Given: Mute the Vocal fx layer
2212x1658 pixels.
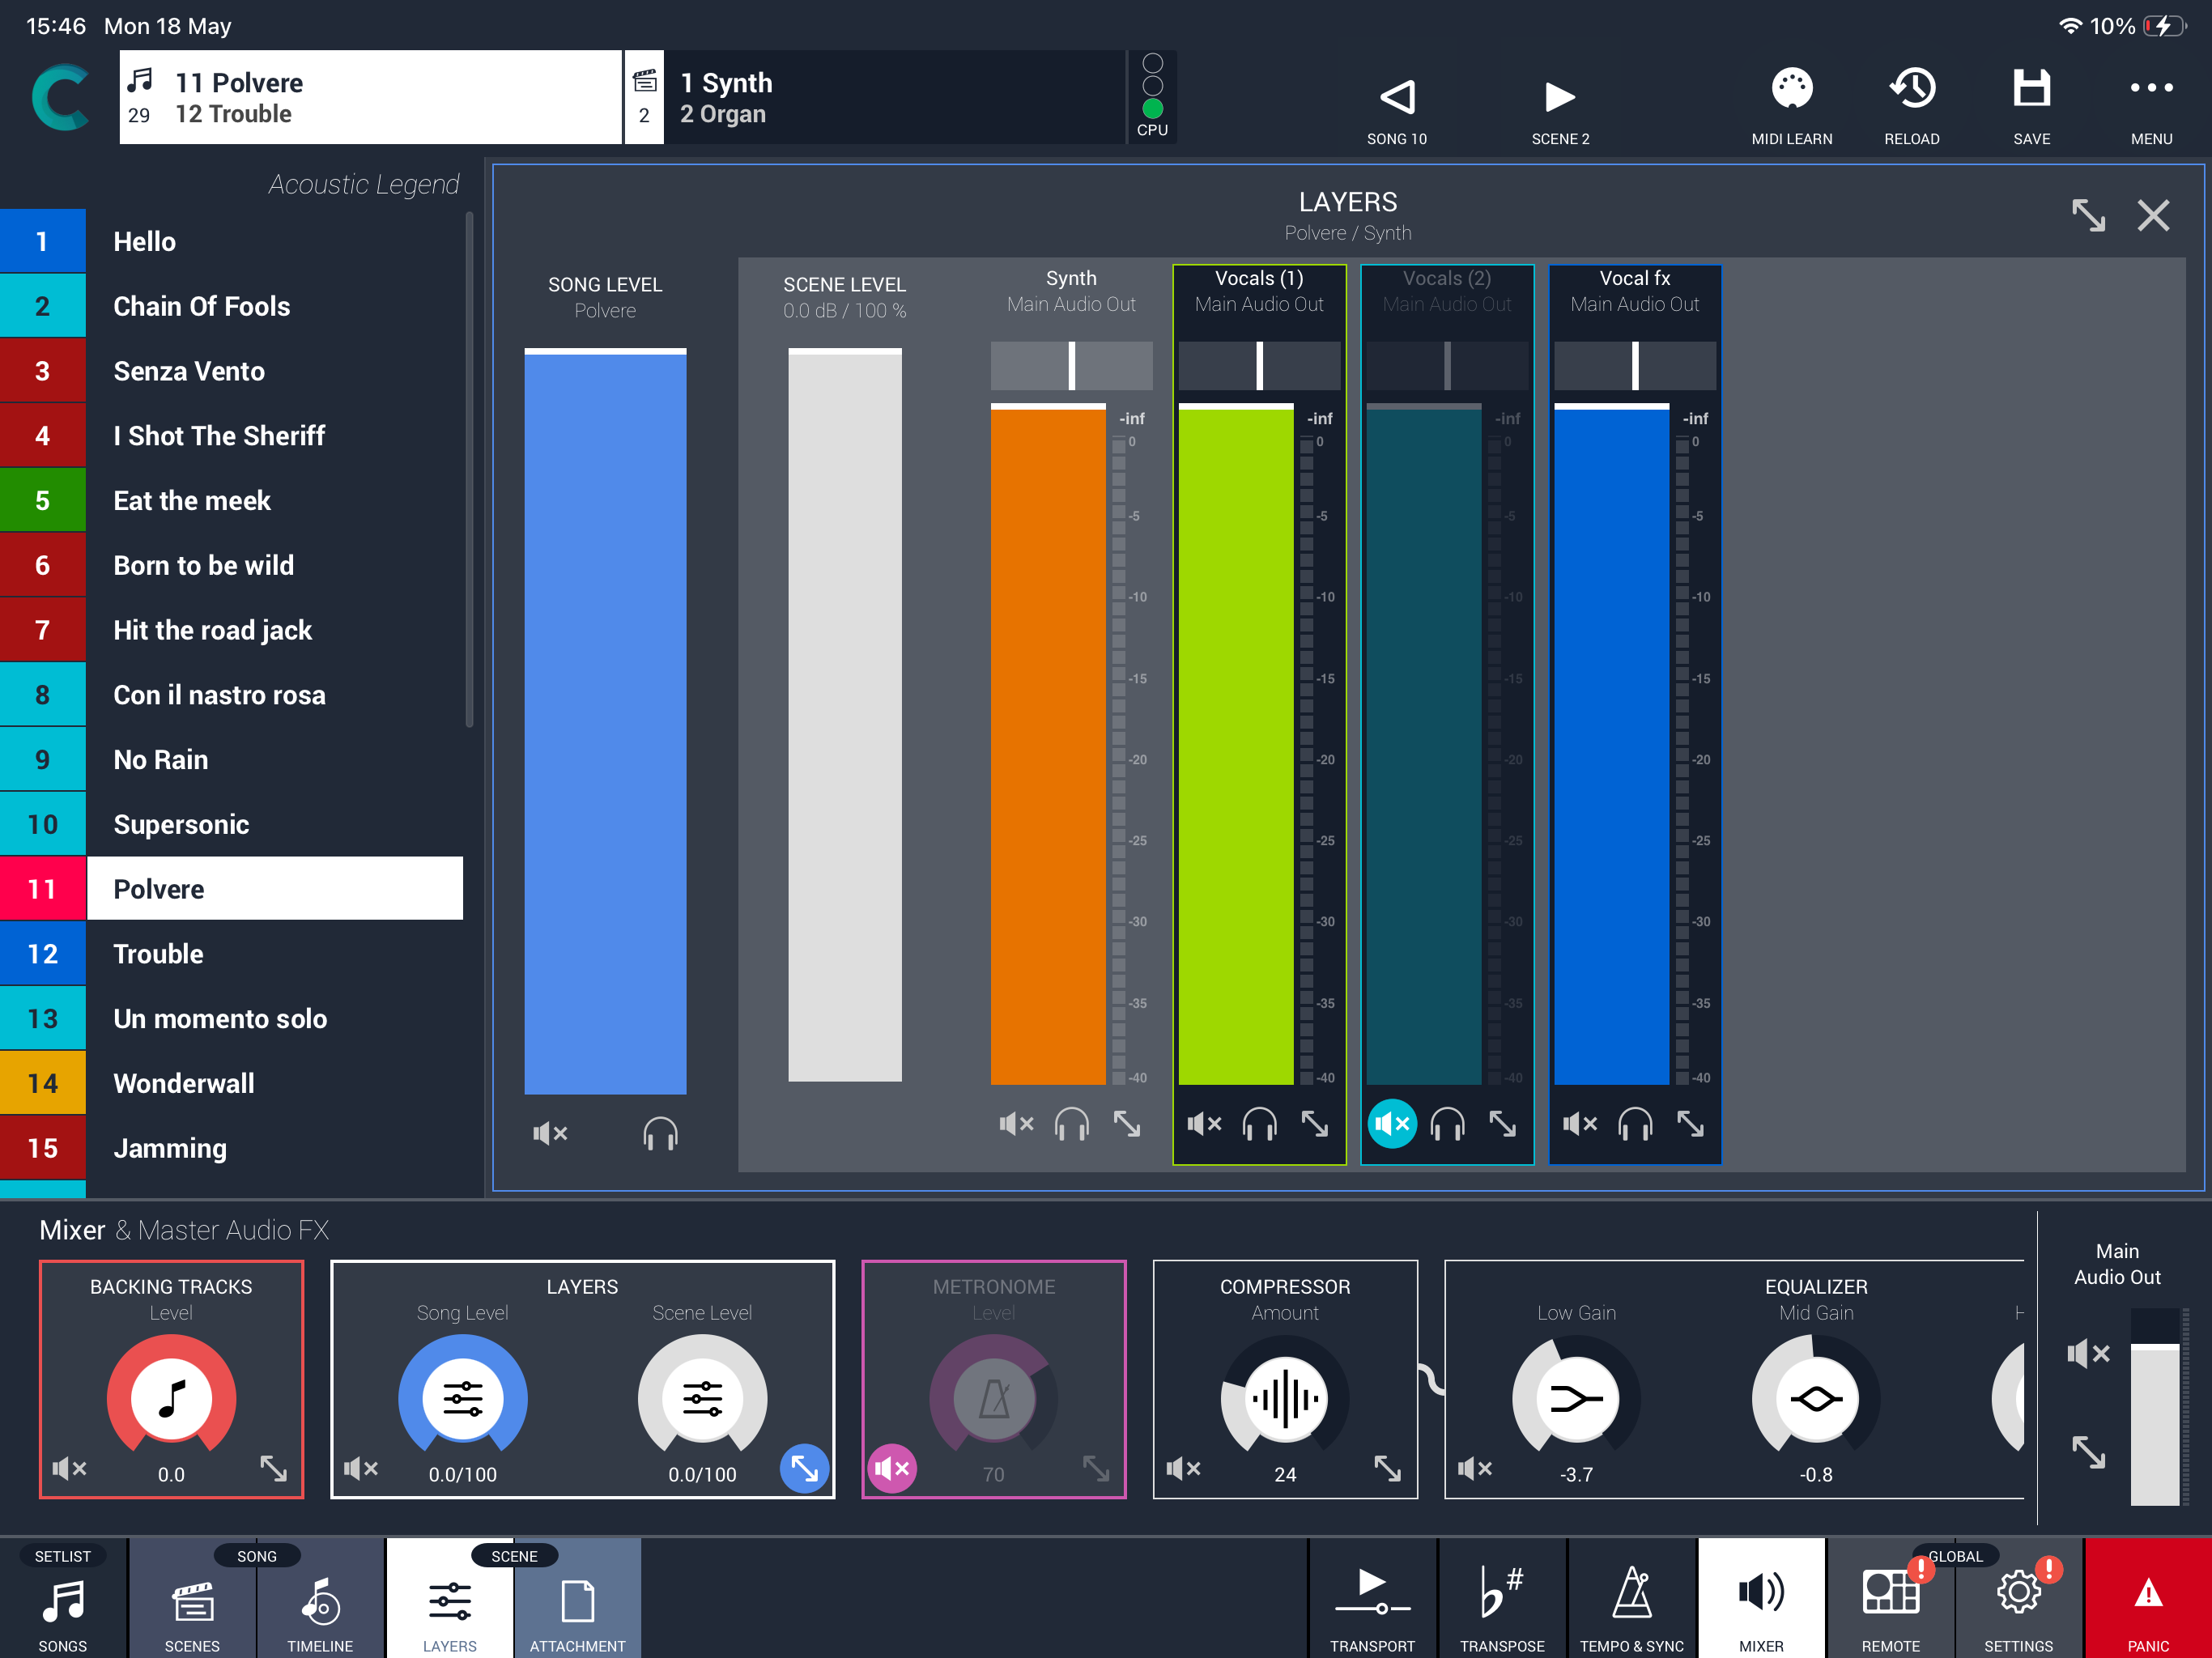Looking at the screenshot, I should [x=1580, y=1124].
